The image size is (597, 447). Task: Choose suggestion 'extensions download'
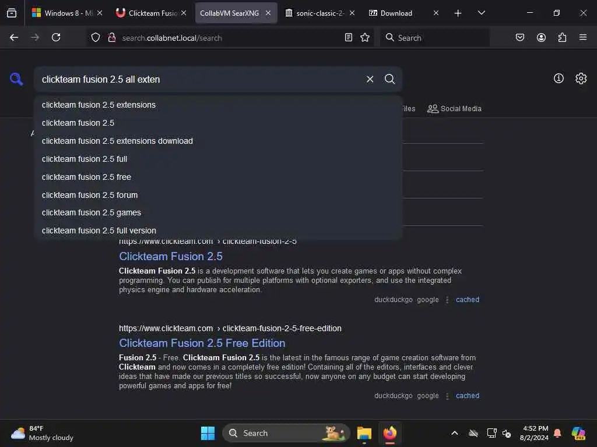(218, 141)
